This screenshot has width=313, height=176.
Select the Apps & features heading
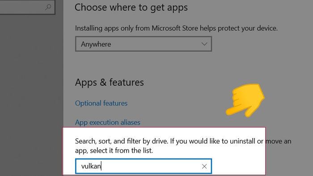click(x=110, y=82)
